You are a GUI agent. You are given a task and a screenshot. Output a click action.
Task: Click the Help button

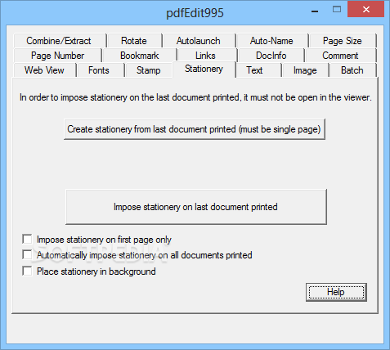pos(336,292)
